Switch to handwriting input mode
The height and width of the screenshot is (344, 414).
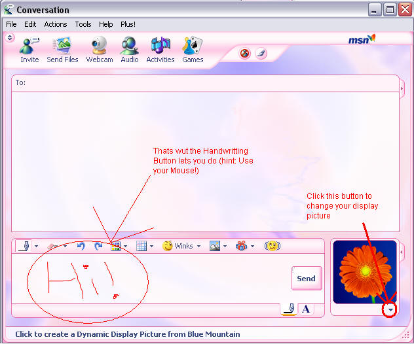pos(289,309)
